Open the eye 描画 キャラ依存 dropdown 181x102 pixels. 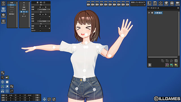44,21
